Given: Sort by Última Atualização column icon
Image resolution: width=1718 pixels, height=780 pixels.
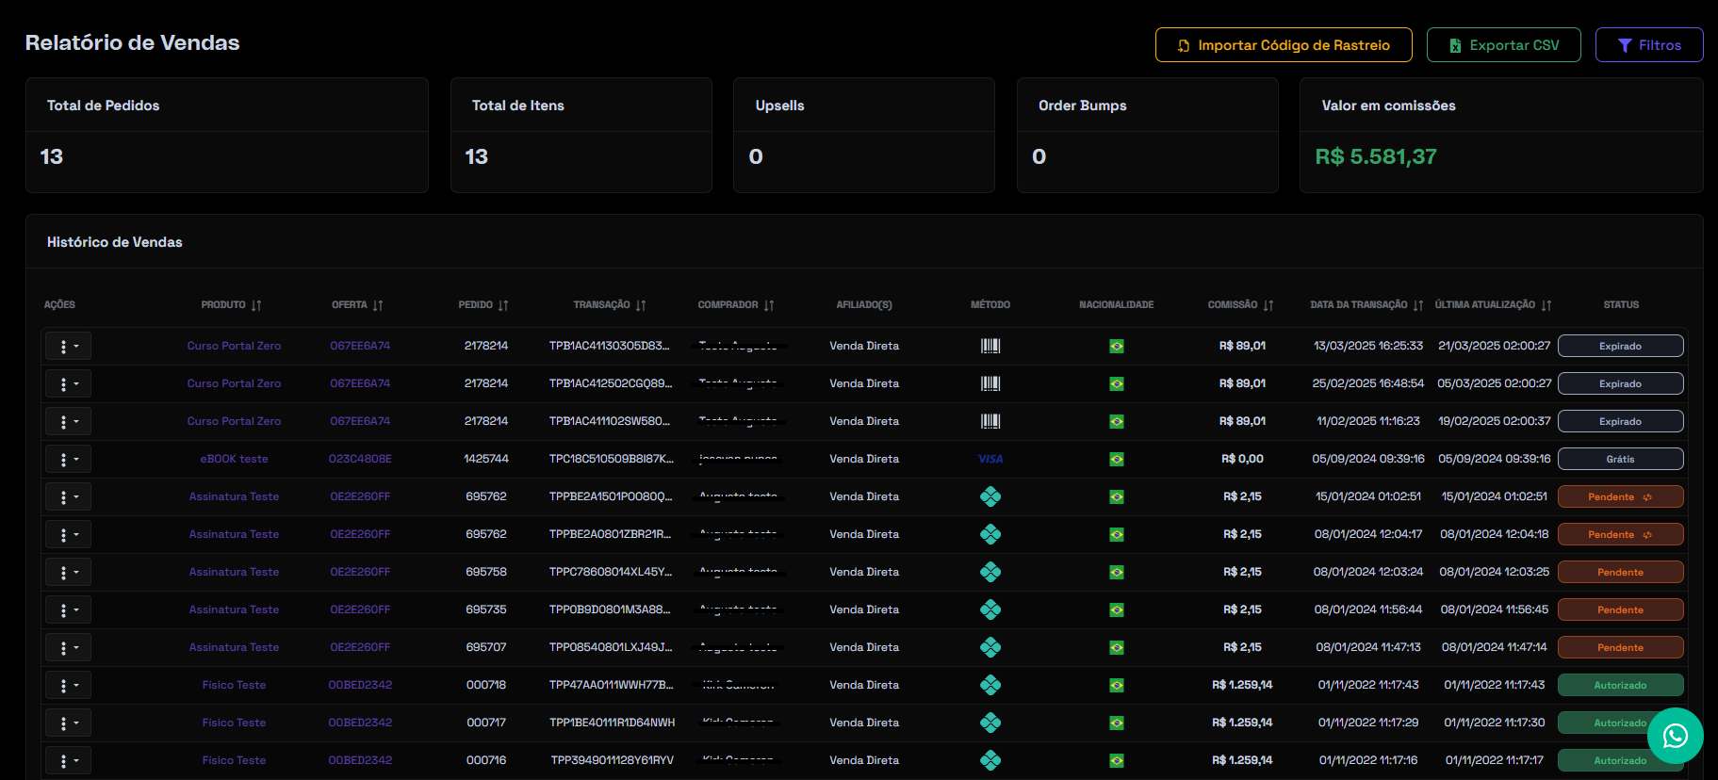Looking at the screenshot, I should click(1546, 305).
